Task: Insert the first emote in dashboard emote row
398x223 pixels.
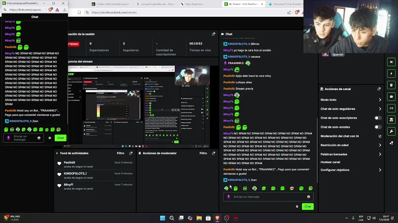Action: pos(226,188)
